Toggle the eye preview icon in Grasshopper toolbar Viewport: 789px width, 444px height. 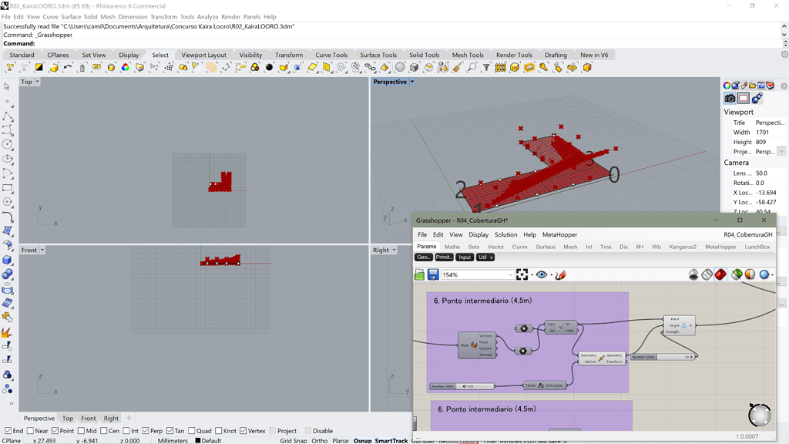pyautogui.click(x=542, y=274)
